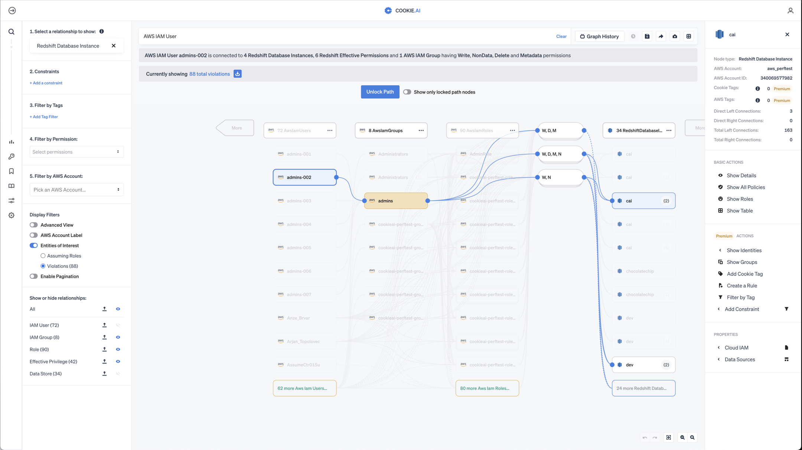Open the user profile icon
The height and width of the screenshot is (450, 802).
pyautogui.click(x=790, y=10)
